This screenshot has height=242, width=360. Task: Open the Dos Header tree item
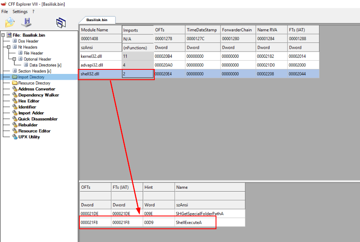(28, 41)
